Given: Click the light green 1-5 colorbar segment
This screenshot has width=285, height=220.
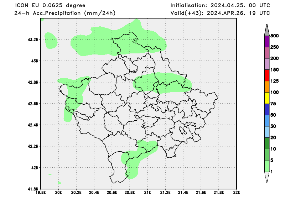Looking at the screenshot, I should click(x=267, y=166).
